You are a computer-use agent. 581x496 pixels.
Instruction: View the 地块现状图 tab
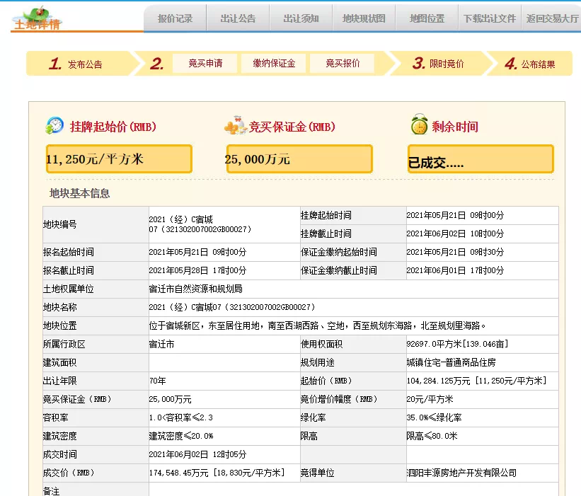pos(364,19)
